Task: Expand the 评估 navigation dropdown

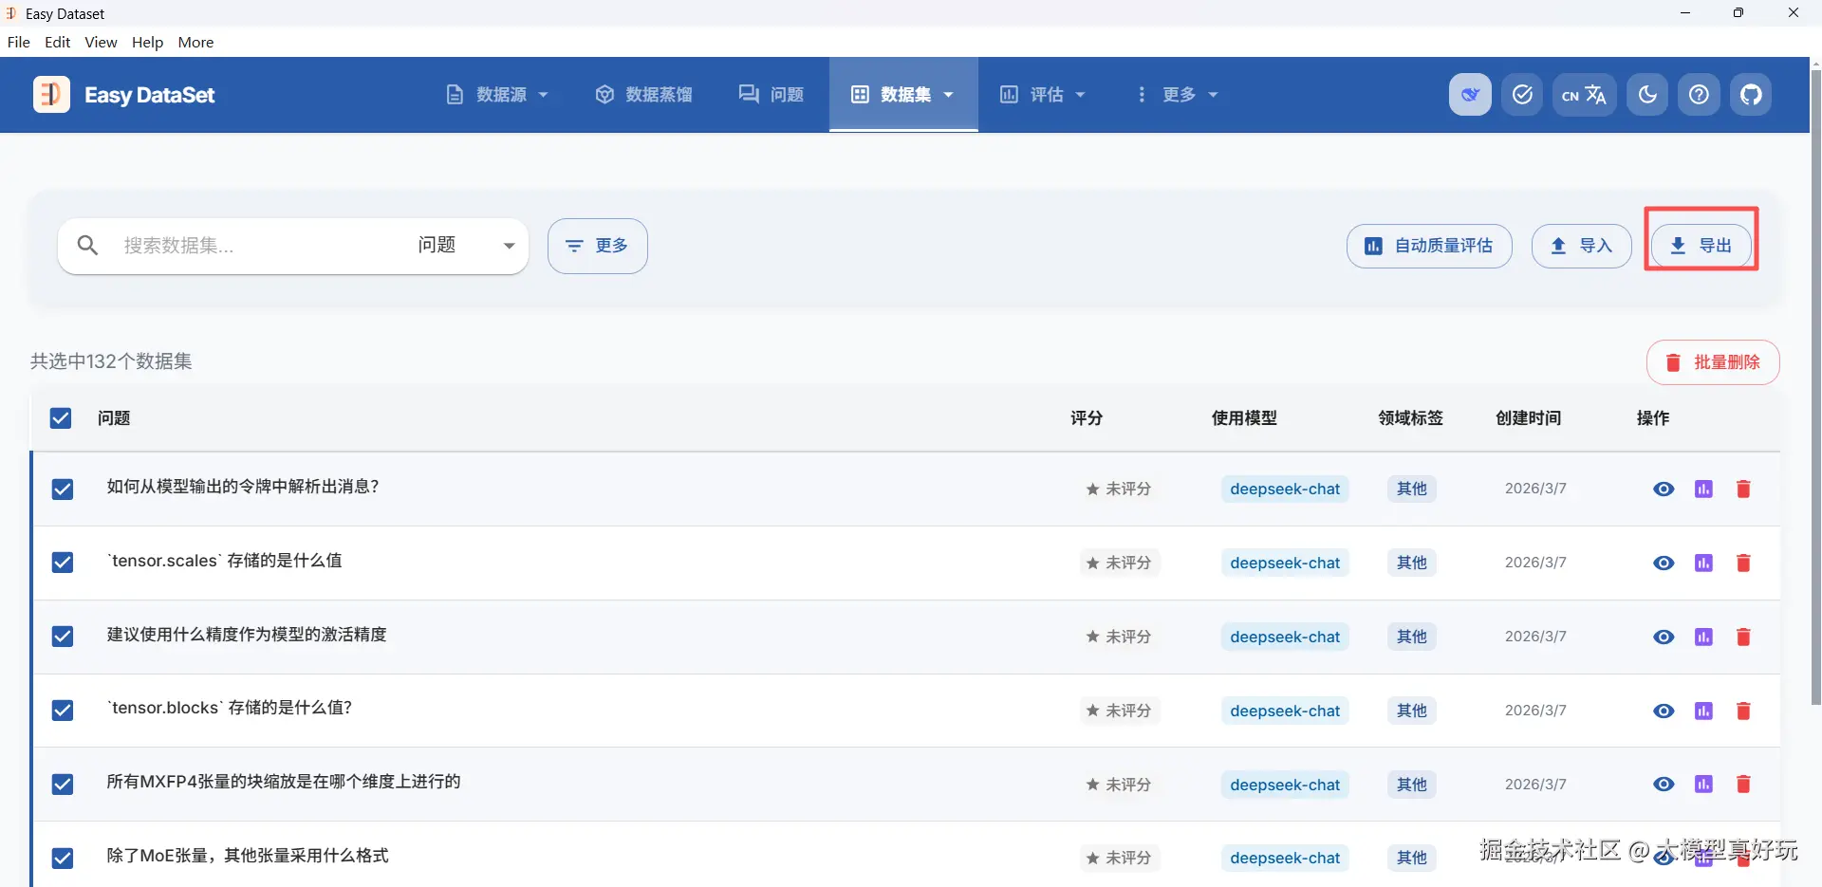Action: pos(1043,95)
